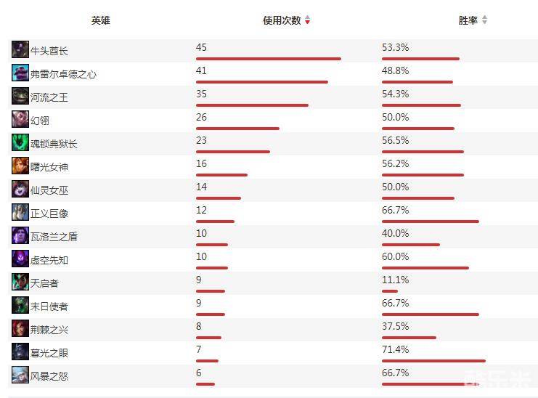Click the 幻翎 champion icon

click(20, 120)
